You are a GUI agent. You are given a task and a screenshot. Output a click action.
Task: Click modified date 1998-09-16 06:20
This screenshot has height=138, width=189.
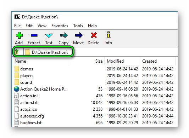(x=122, y=89)
